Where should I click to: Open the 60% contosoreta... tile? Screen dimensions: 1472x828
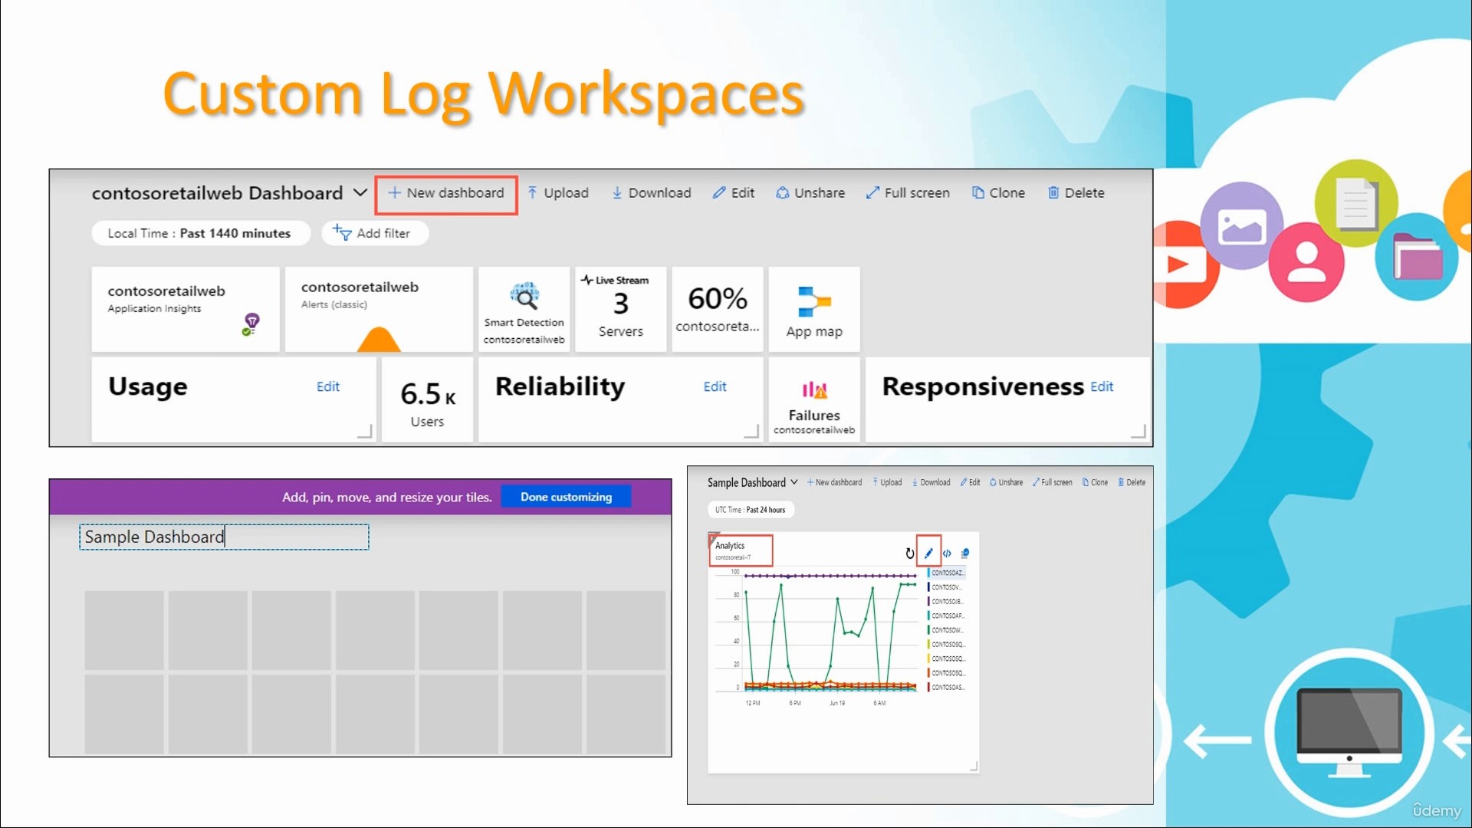(718, 309)
